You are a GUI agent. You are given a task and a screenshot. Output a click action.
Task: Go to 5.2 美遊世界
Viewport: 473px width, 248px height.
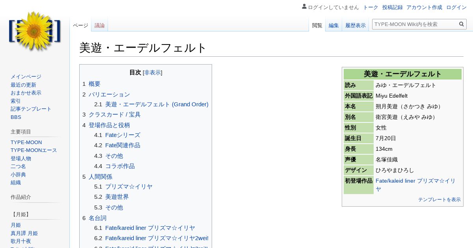[112, 197]
